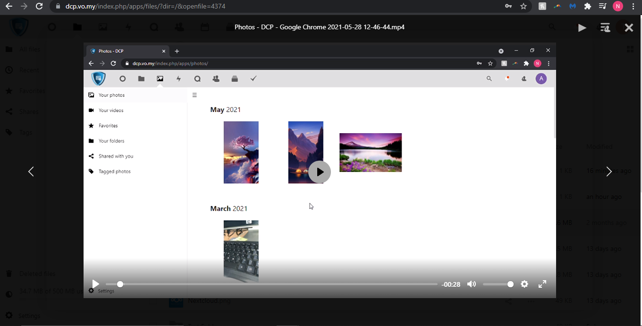This screenshot has height=326, width=642.
Task: Toggle the remaining time display -00:28
Action: (451, 284)
